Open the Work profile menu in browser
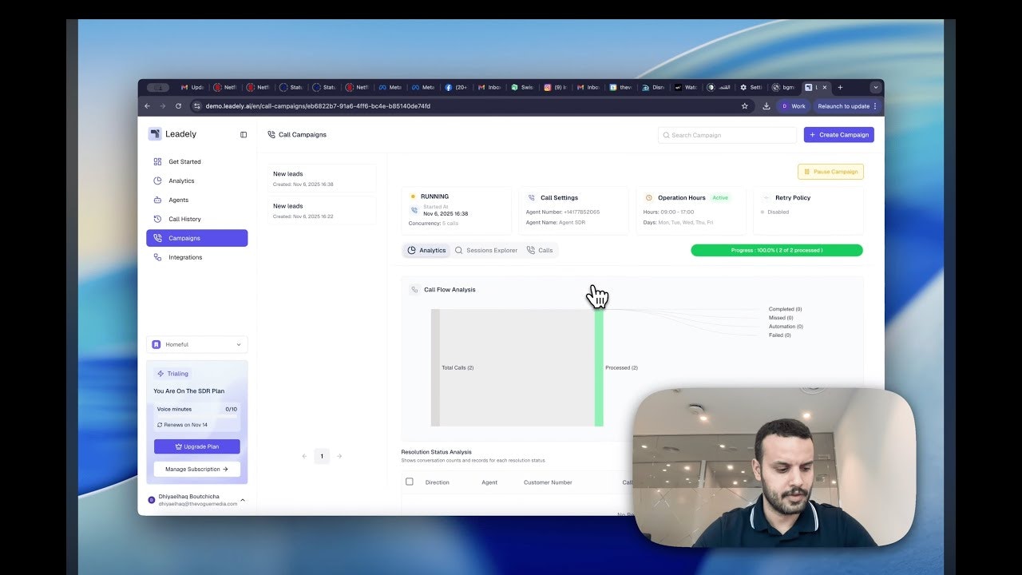 (x=793, y=106)
